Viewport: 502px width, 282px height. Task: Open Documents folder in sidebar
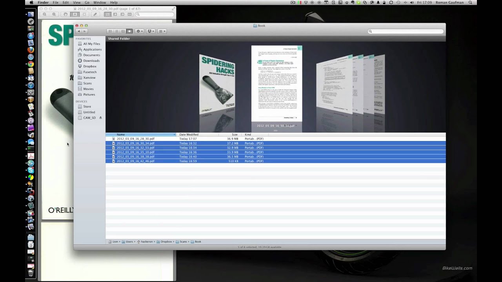tap(89, 55)
